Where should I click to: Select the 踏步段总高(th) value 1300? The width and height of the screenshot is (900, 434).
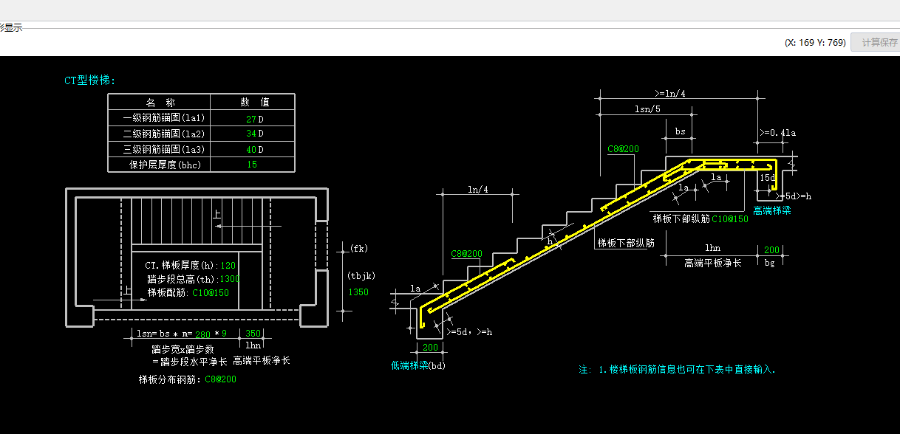click(x=230, y=279)
